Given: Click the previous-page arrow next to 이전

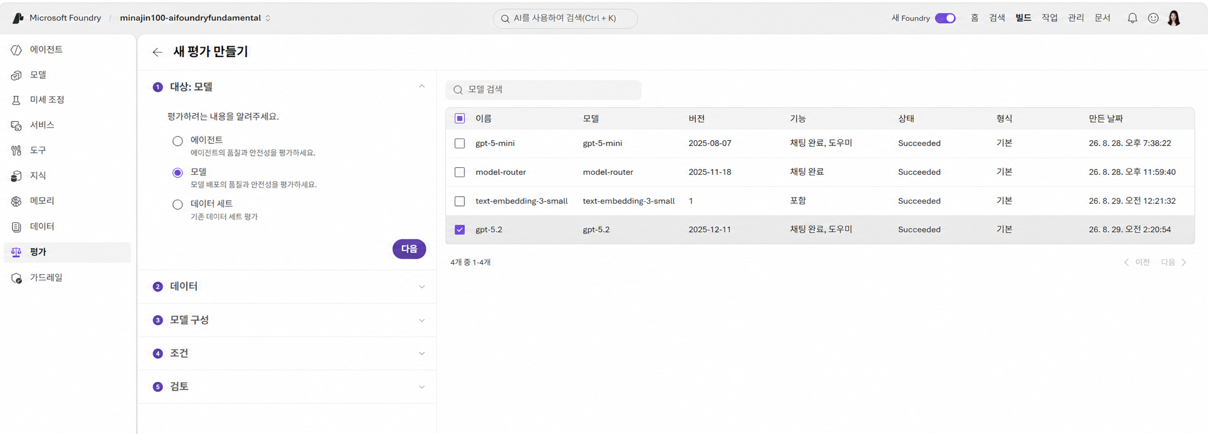Looking at the screenshot, I should pyautogui.click(x=1126, y=262).
